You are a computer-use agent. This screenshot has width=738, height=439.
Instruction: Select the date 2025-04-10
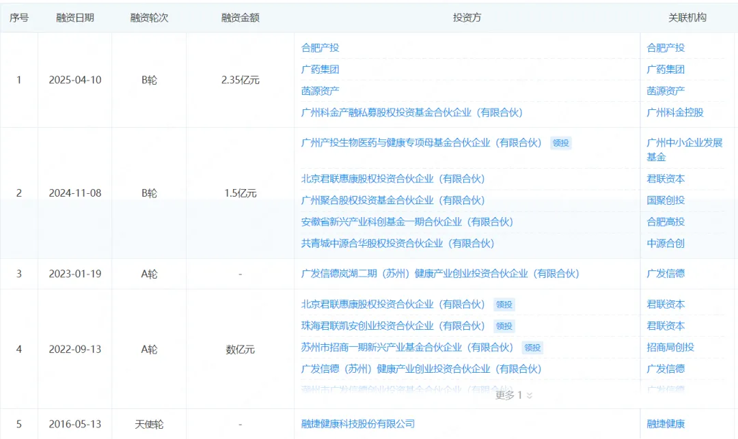[75, 81]
